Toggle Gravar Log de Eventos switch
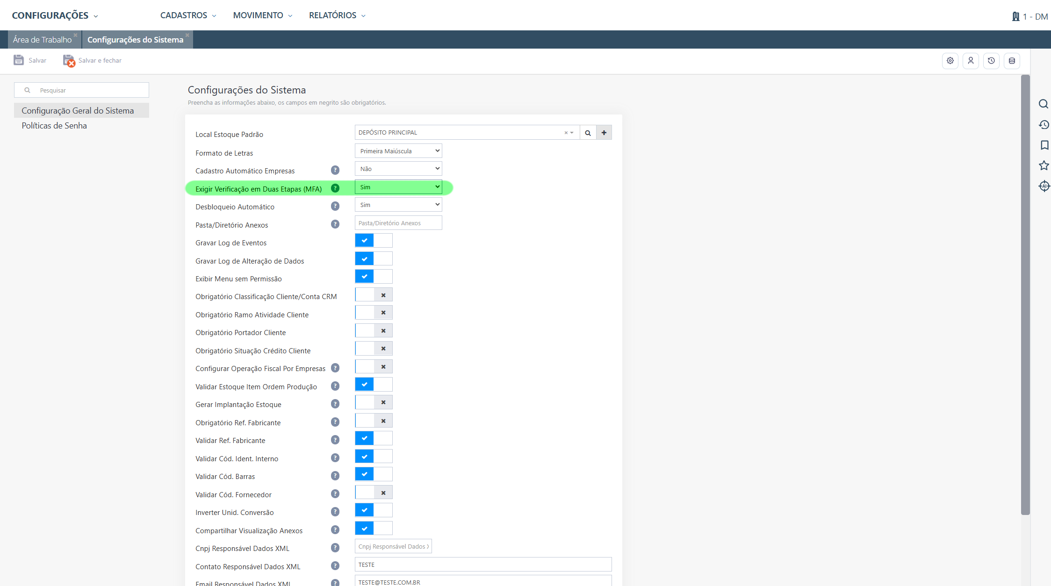 374,241
